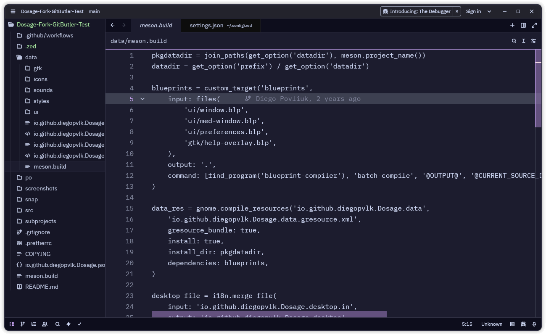Viewport: 546px width, 335px height.
Task: Toggle the project panel in status bar
Action: click(x=12, y=324)
